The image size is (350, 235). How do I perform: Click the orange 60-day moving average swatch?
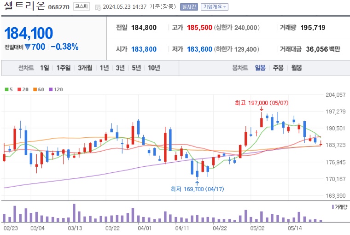(35, 89)
